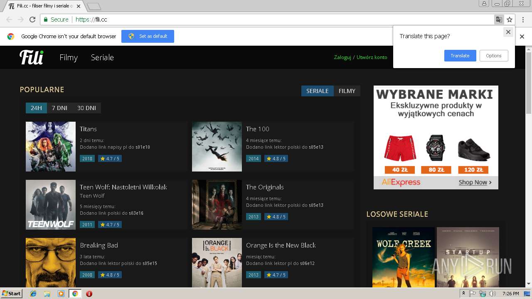Image resolution: width=532 pixels, height=299 pixels.
Task: Click the red Opera taskbar icon
Action: click(x=89, y=294)
